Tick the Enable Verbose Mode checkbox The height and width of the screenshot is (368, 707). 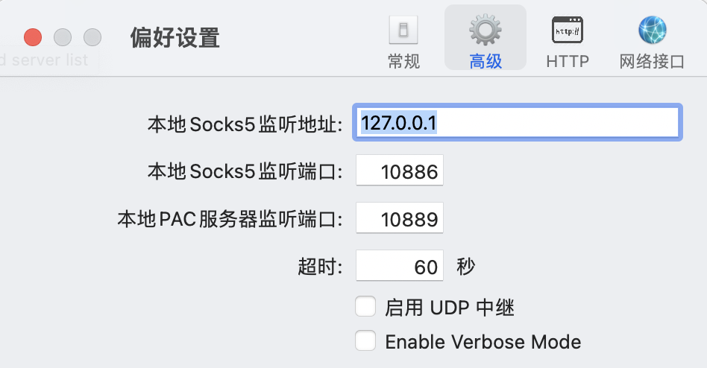(x=365, y=340)
